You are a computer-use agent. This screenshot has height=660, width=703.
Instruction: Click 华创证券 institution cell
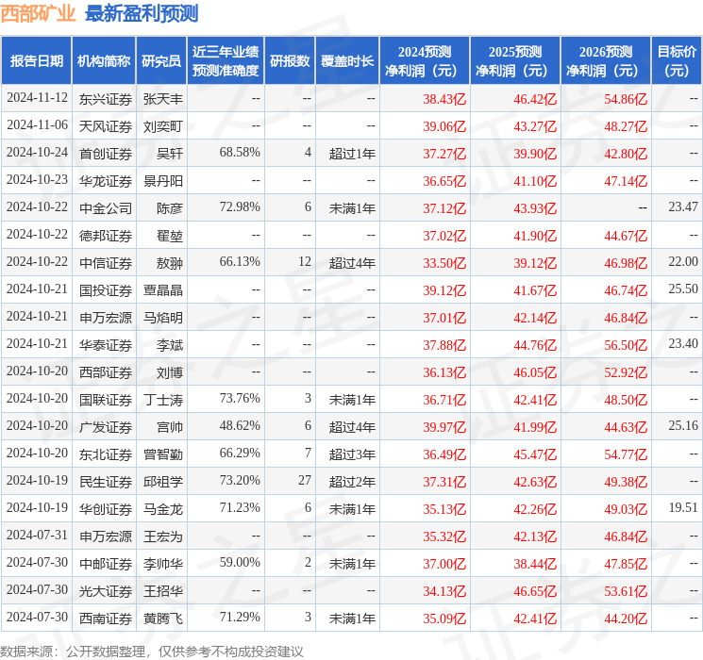[106, 509]
